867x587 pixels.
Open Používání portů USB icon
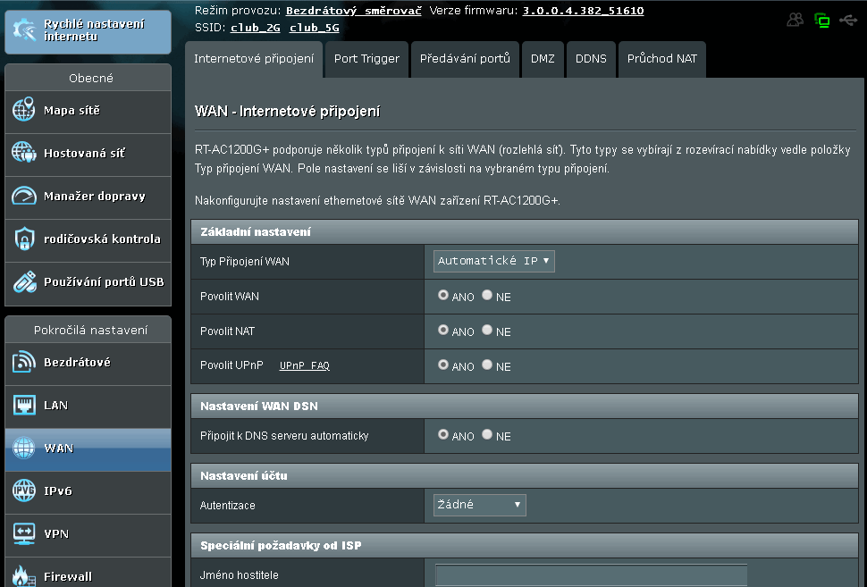point(23,281)
